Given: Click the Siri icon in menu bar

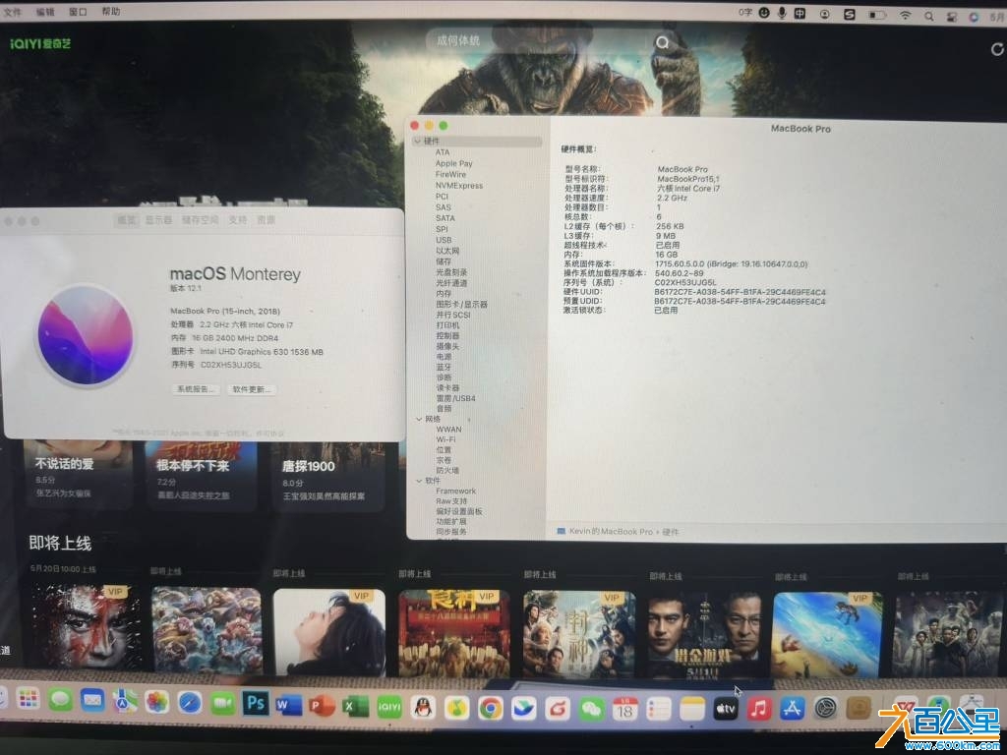Looking at the screenshot, I should pos(974,18).
